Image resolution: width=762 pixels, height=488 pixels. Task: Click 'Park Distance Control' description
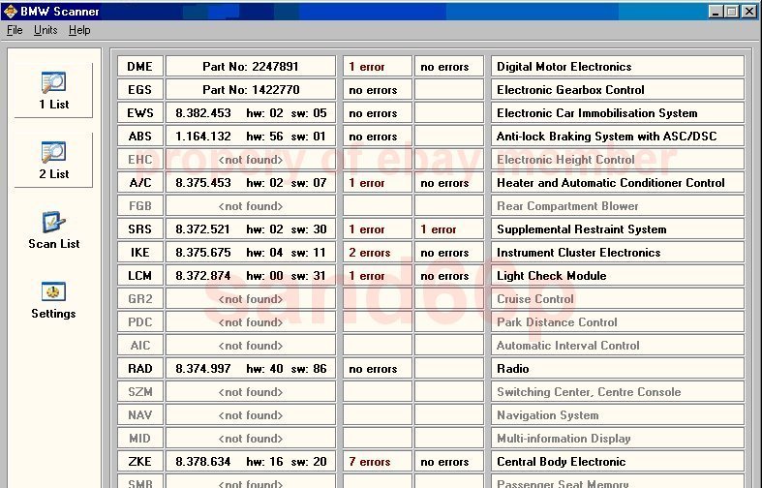(x=618, y=322)
